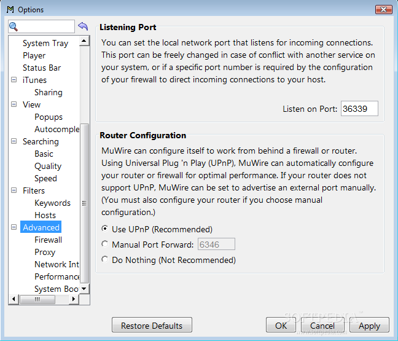Click the horizontal scrollbar right arrow
The width and height of the screenshot is (398, 341).
click(74, 299)
